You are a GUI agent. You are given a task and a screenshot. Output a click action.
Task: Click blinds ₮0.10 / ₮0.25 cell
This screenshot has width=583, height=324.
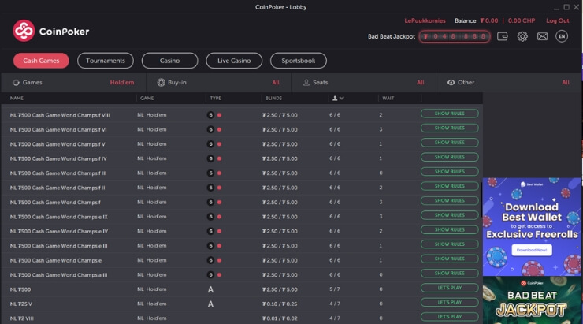[x=280, y=304]
